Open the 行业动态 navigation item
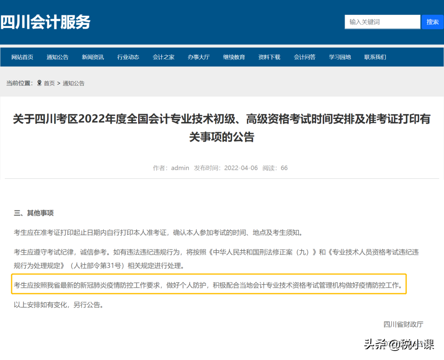The height and width of the screenshot is (360, 444). [x=128, y=57]
